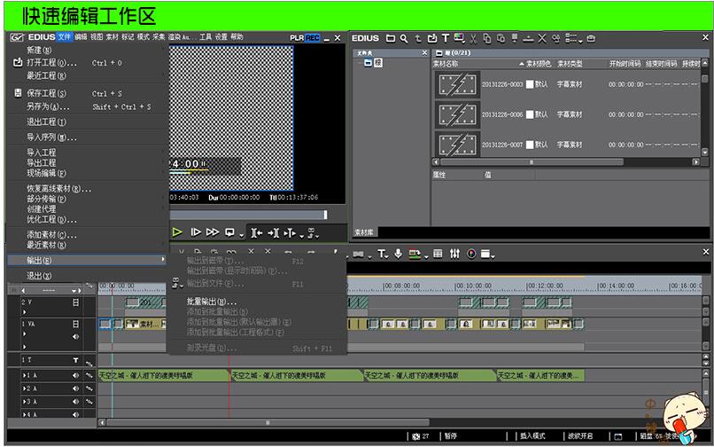Toggle title display on track 1 T
Image resolution: width=714 pixels, height=447 pixels.
pyautogui.click(x=75, y=360)
